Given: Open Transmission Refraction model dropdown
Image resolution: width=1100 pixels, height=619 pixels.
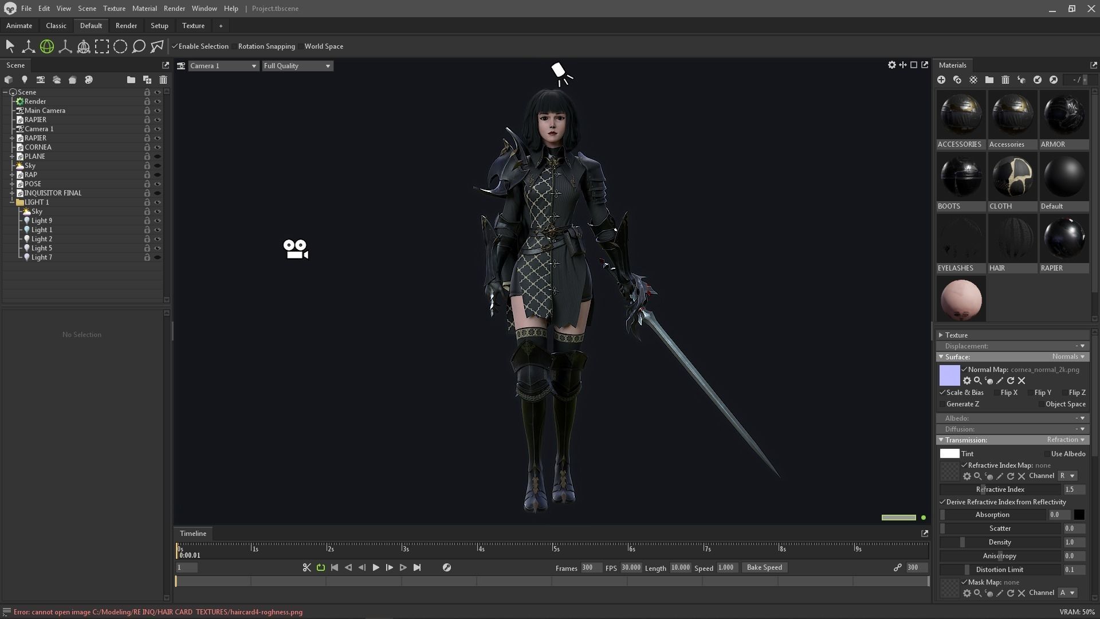Looking at the screenshot, I should (x=1066, y=440).
